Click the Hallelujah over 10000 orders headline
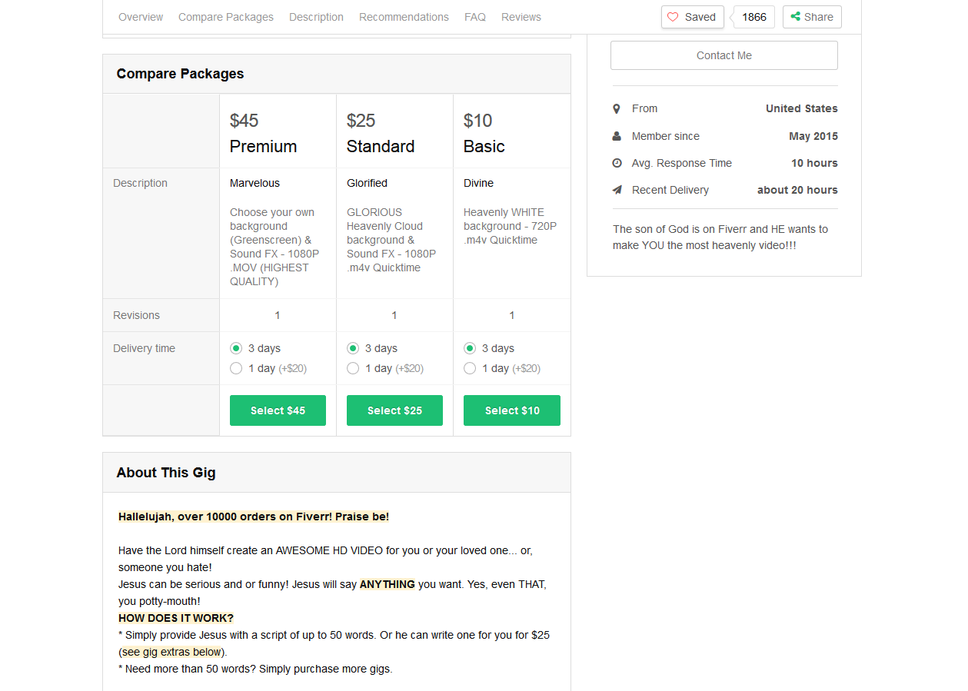Screen dimensions: 968x691 coord(254,517)
